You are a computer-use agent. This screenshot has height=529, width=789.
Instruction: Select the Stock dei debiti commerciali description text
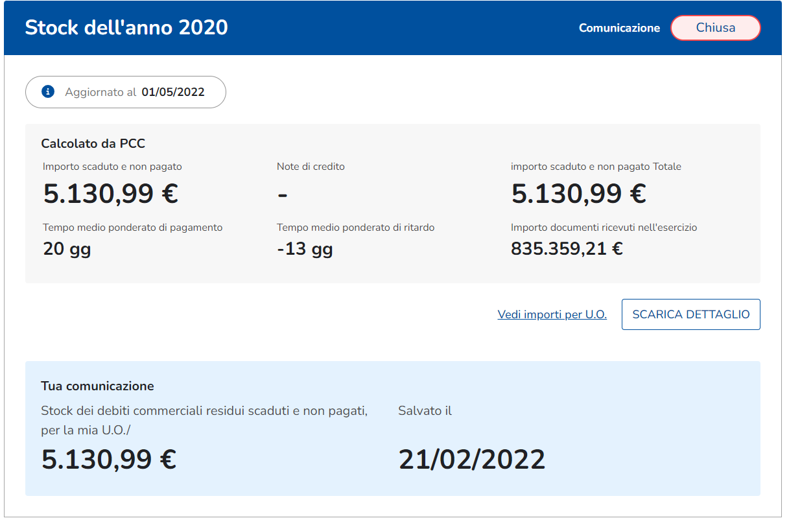click(x=204, y=420)
